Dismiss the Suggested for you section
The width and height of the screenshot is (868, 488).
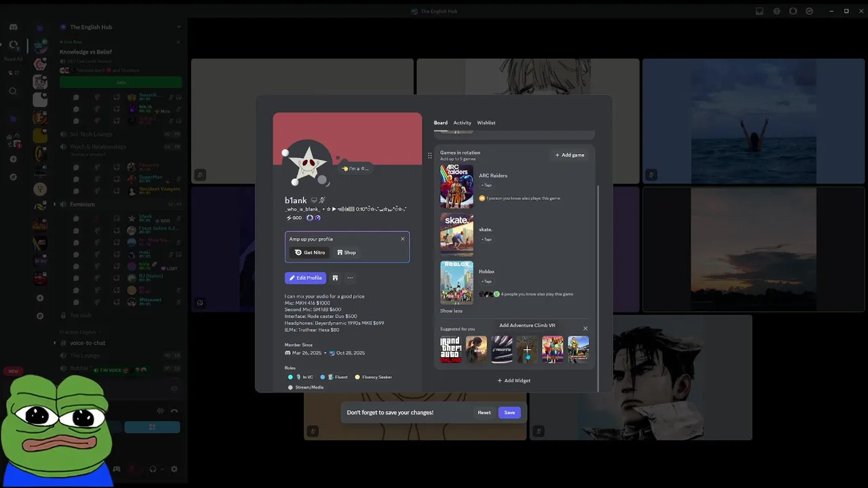point(585,329)
